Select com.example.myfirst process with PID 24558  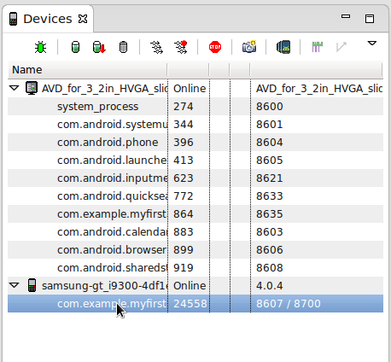[x=195, y=304]
